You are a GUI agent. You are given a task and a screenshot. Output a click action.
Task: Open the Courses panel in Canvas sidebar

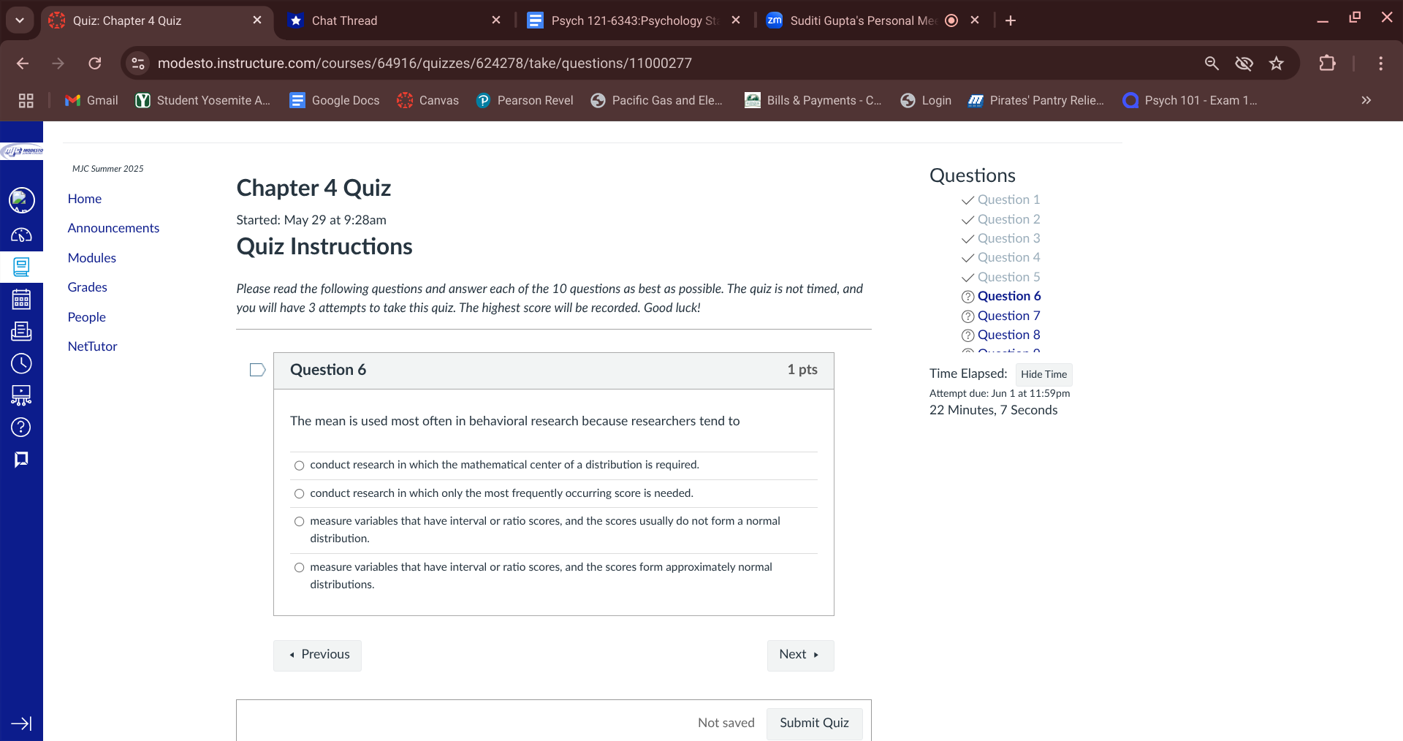22,267
